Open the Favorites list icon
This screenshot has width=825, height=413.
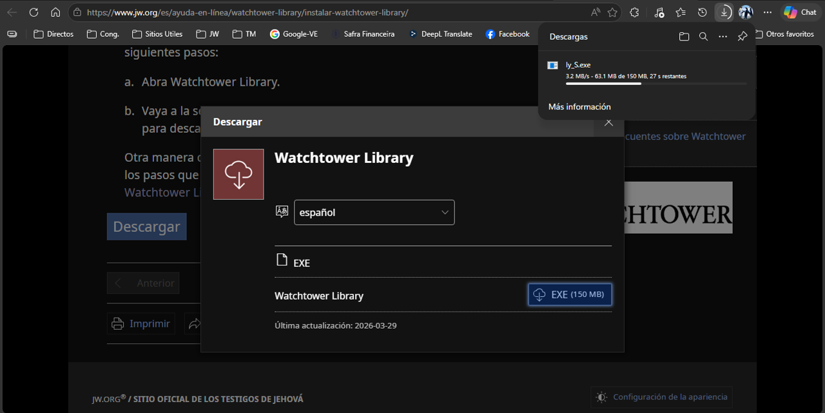point(681,12)
